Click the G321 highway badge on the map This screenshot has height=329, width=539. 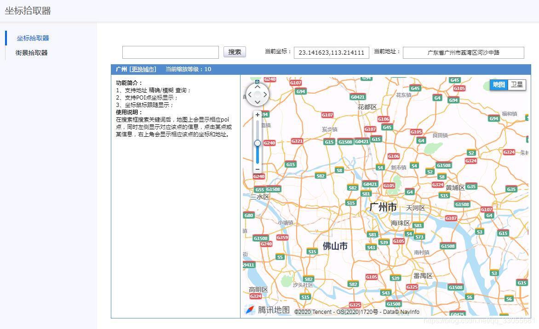click(297, 141)
